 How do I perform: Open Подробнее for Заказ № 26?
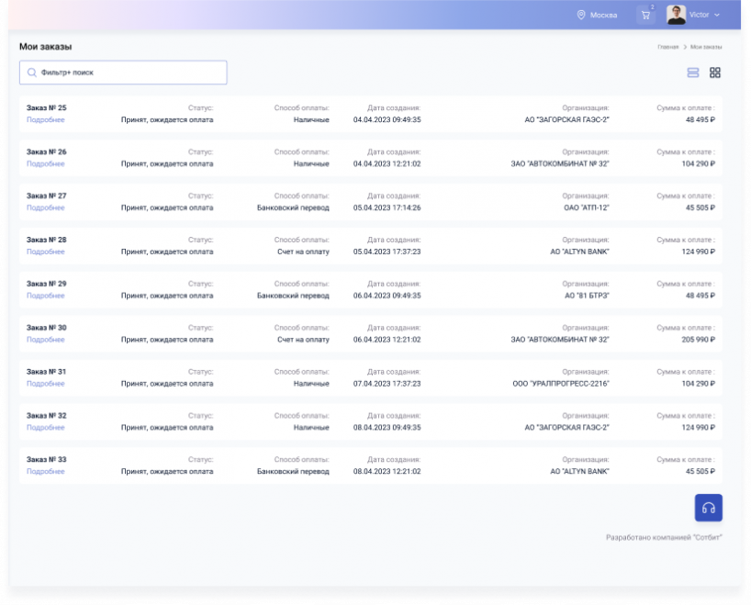(x=45, y=163)
